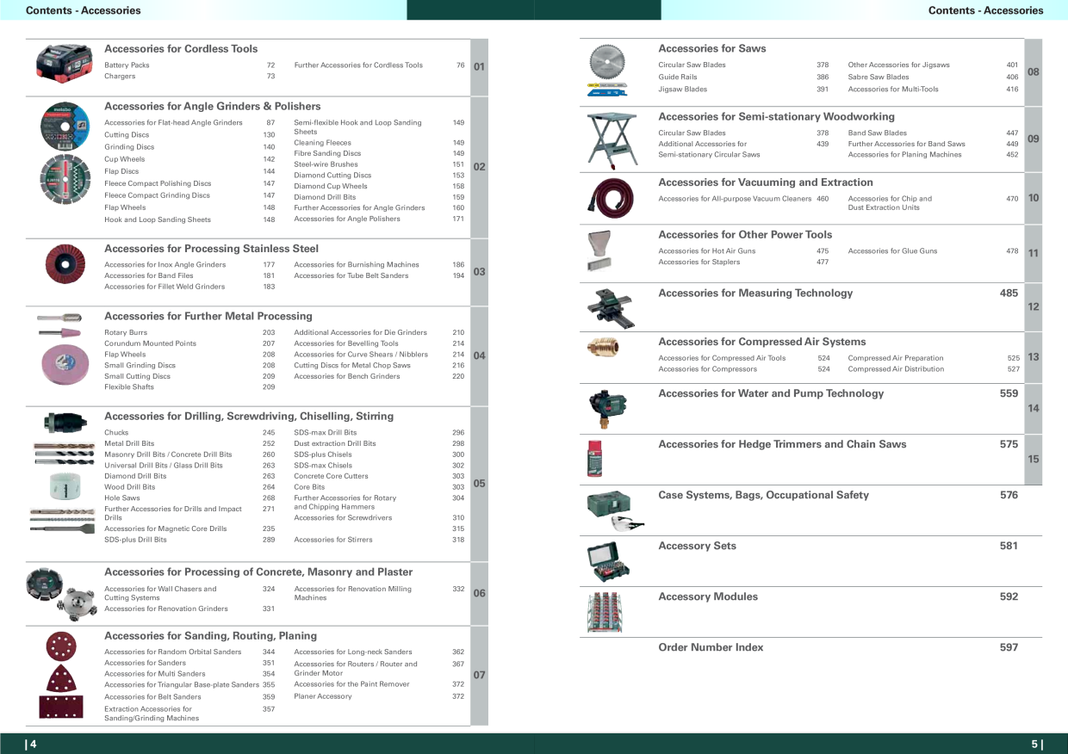Image resolution: width=1068 pixels, height=754 pixels.
Task: Go to Accessories for Saws heading
Action: pos(712,49)
